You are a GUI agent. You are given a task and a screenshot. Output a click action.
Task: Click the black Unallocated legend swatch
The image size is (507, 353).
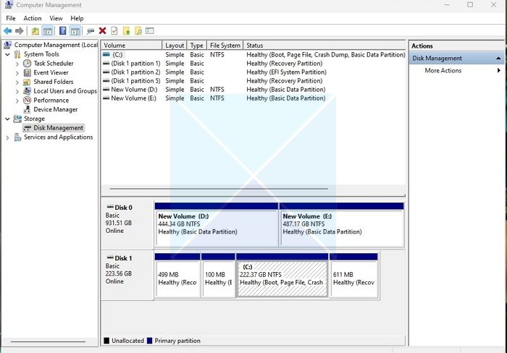pyautogui.click(x=106, y=341)
